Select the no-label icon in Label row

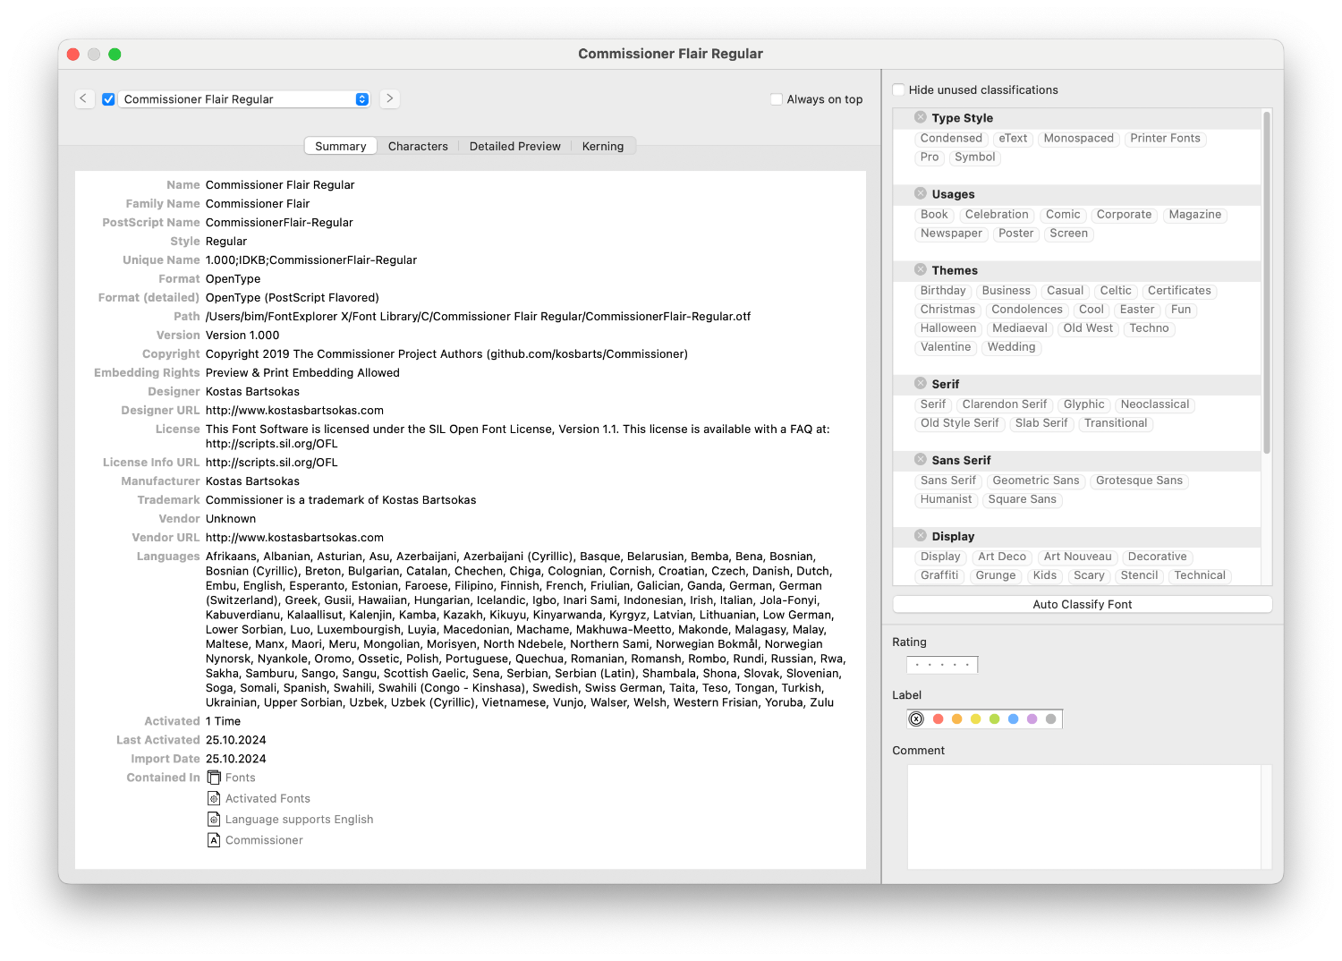tap(916, 719)
